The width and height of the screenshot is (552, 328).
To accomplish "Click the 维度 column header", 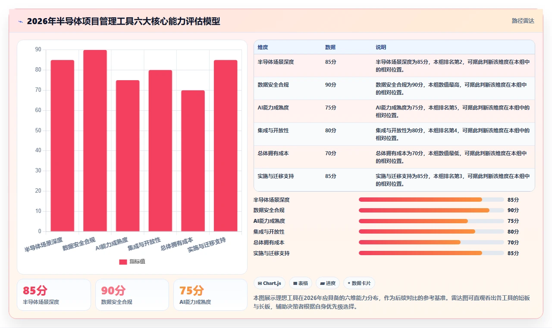I will pyautogui.click(x=263, y=47).
